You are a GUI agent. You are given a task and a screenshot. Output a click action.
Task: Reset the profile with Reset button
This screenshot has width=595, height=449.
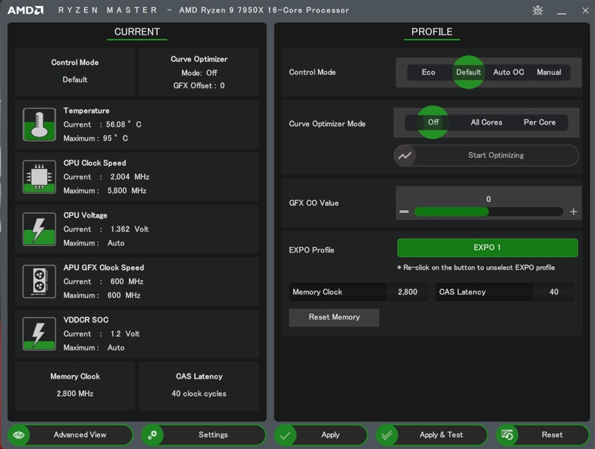[x=543, y=435]
